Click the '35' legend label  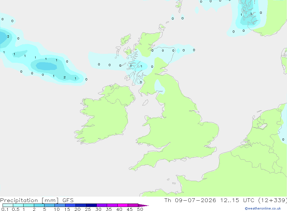pos(109,209)
